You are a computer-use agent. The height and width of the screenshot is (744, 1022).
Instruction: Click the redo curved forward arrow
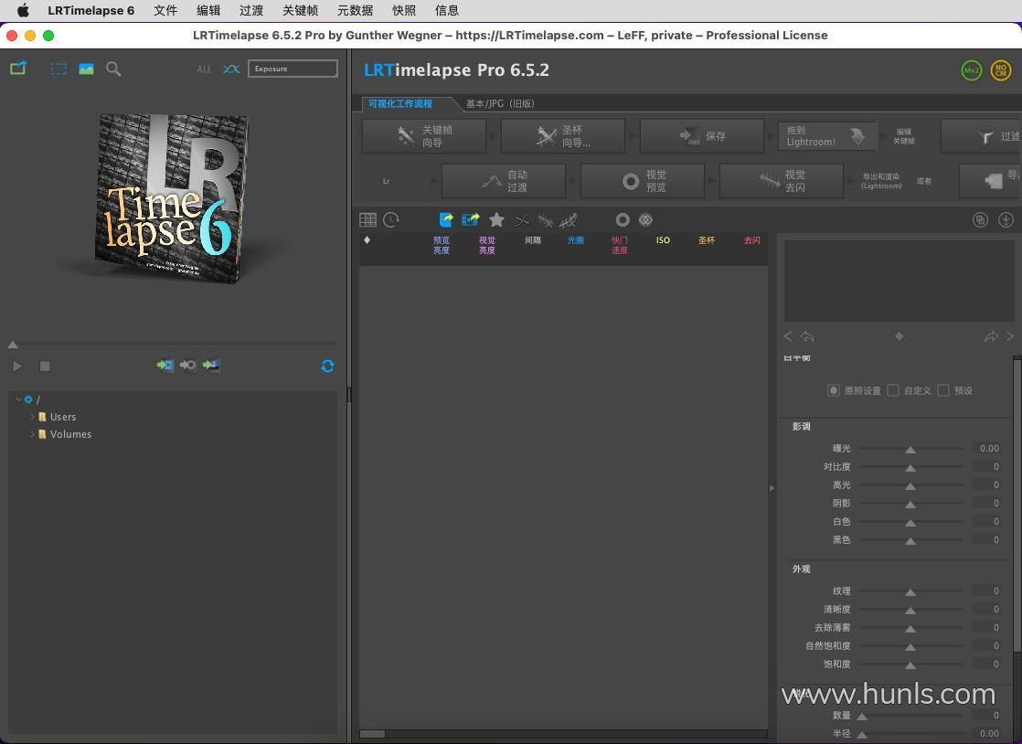point(991,336)
